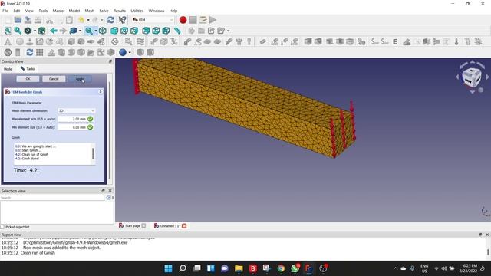The image size is (491, 276).
Task: Click the Windows Start button
Action: (x=168, y=268)
